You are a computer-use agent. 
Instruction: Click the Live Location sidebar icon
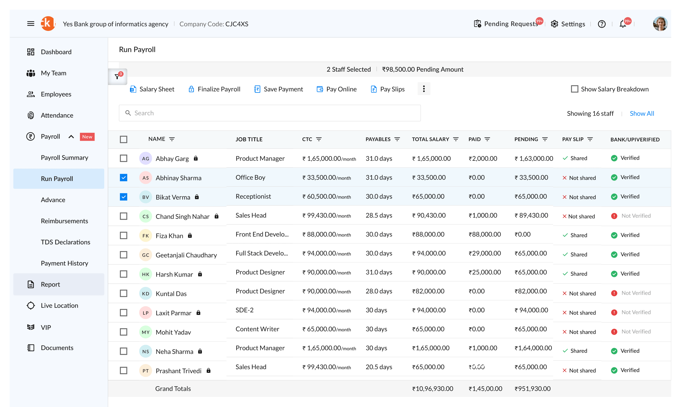pos(31,305)
